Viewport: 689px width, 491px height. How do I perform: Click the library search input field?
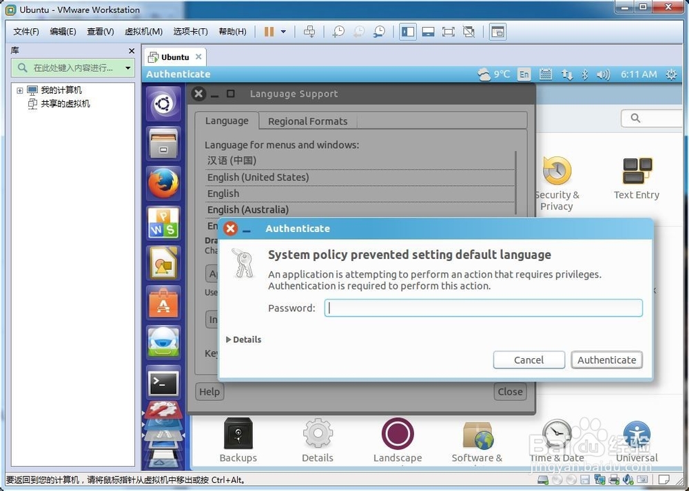(x=72, y=68)
